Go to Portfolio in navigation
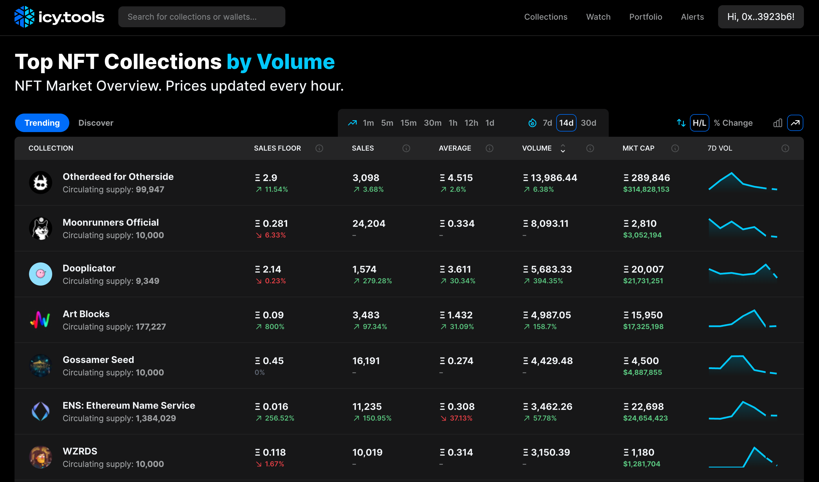The image size is (819, 482). coord(646,17)
